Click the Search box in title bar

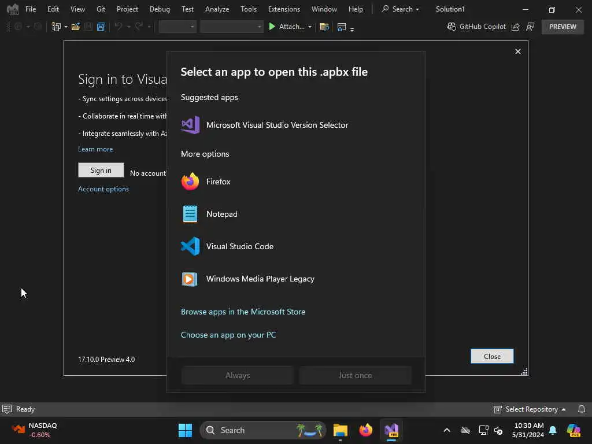(x=400, y=9)
